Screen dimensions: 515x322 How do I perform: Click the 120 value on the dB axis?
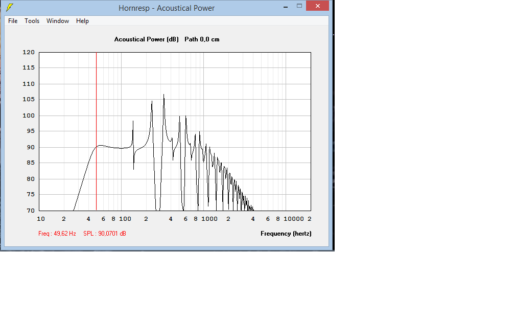(29, 52)
